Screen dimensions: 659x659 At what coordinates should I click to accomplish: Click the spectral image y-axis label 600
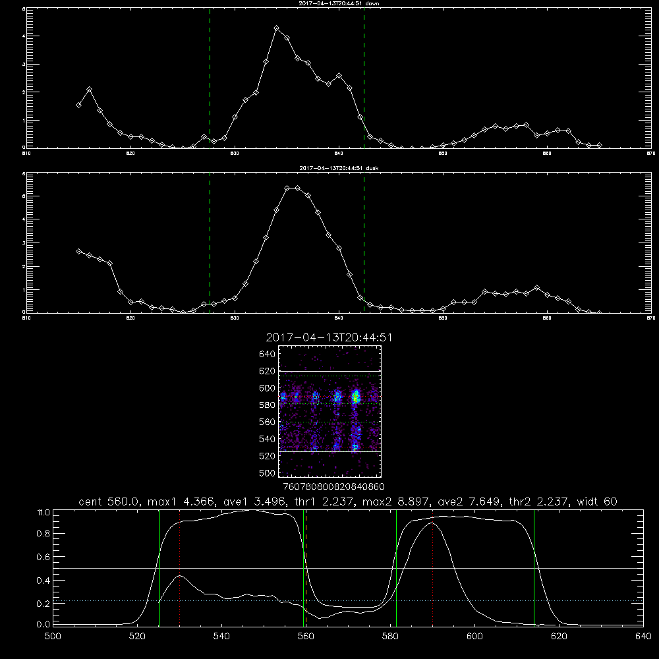click(268, 388)
